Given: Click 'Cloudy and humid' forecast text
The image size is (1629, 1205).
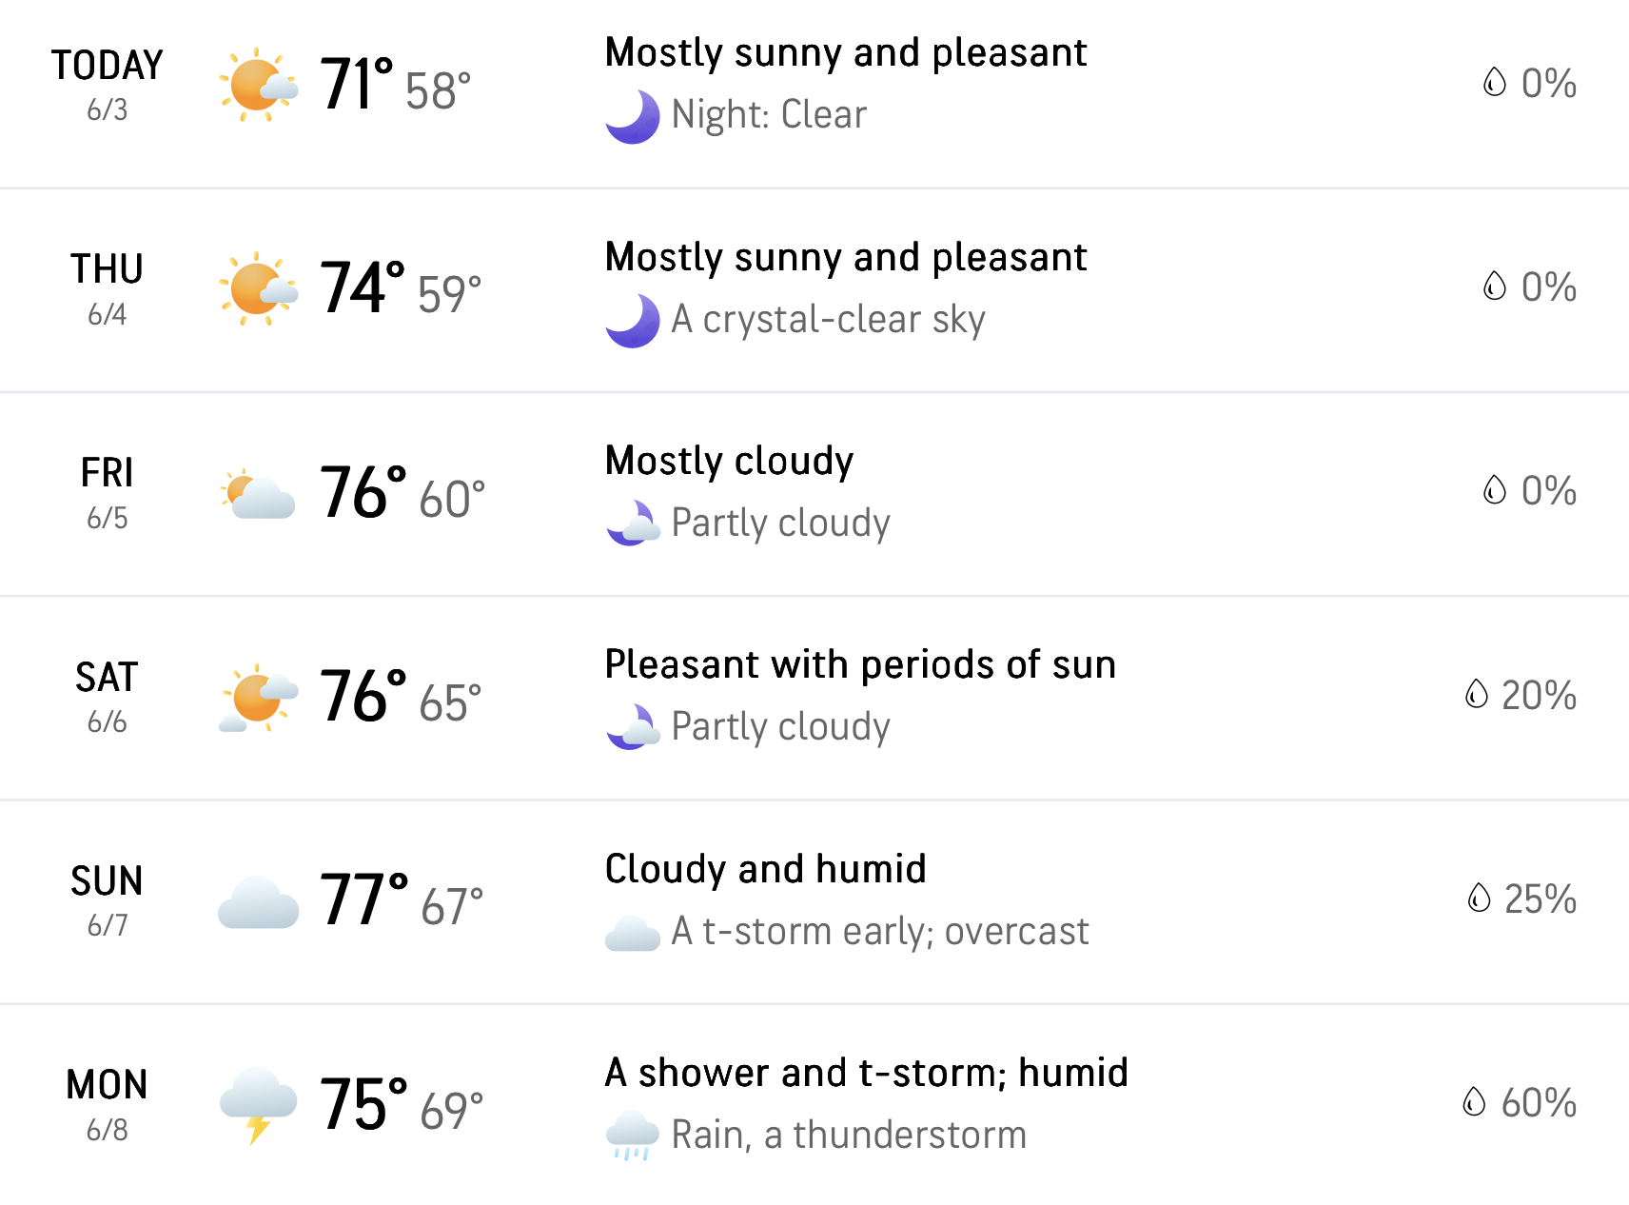Looking at the screenshot, I should coord(765,869).
